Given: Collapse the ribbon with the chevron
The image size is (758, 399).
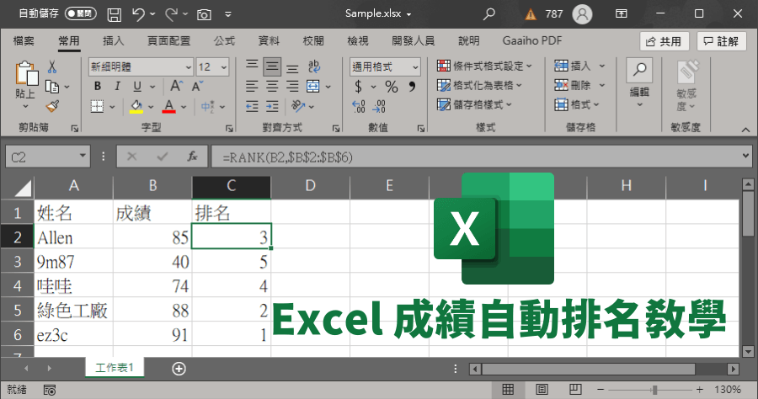Looking at the screenshot, I should (745, 130).
